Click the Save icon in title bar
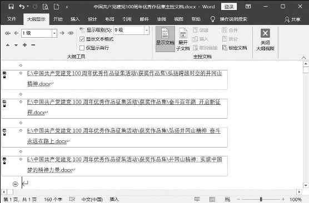The height and width of the screenshot is (203, 309). [11, 7]
